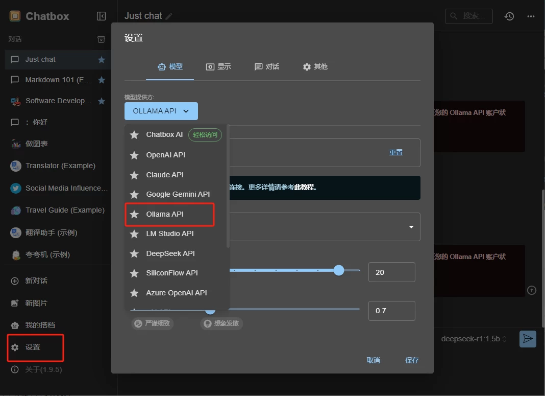Viewport: 545px width, 396px height.
Task: Click the 重置 button
Action: 396,152
